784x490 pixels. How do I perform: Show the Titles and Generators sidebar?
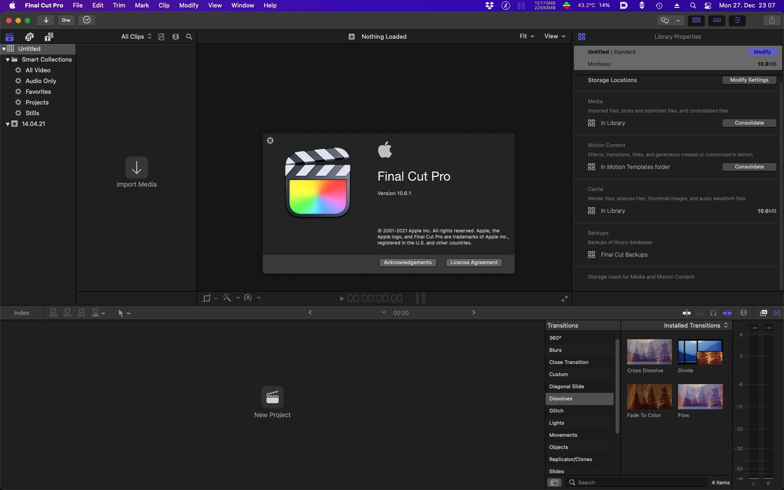tap(48, 37)
